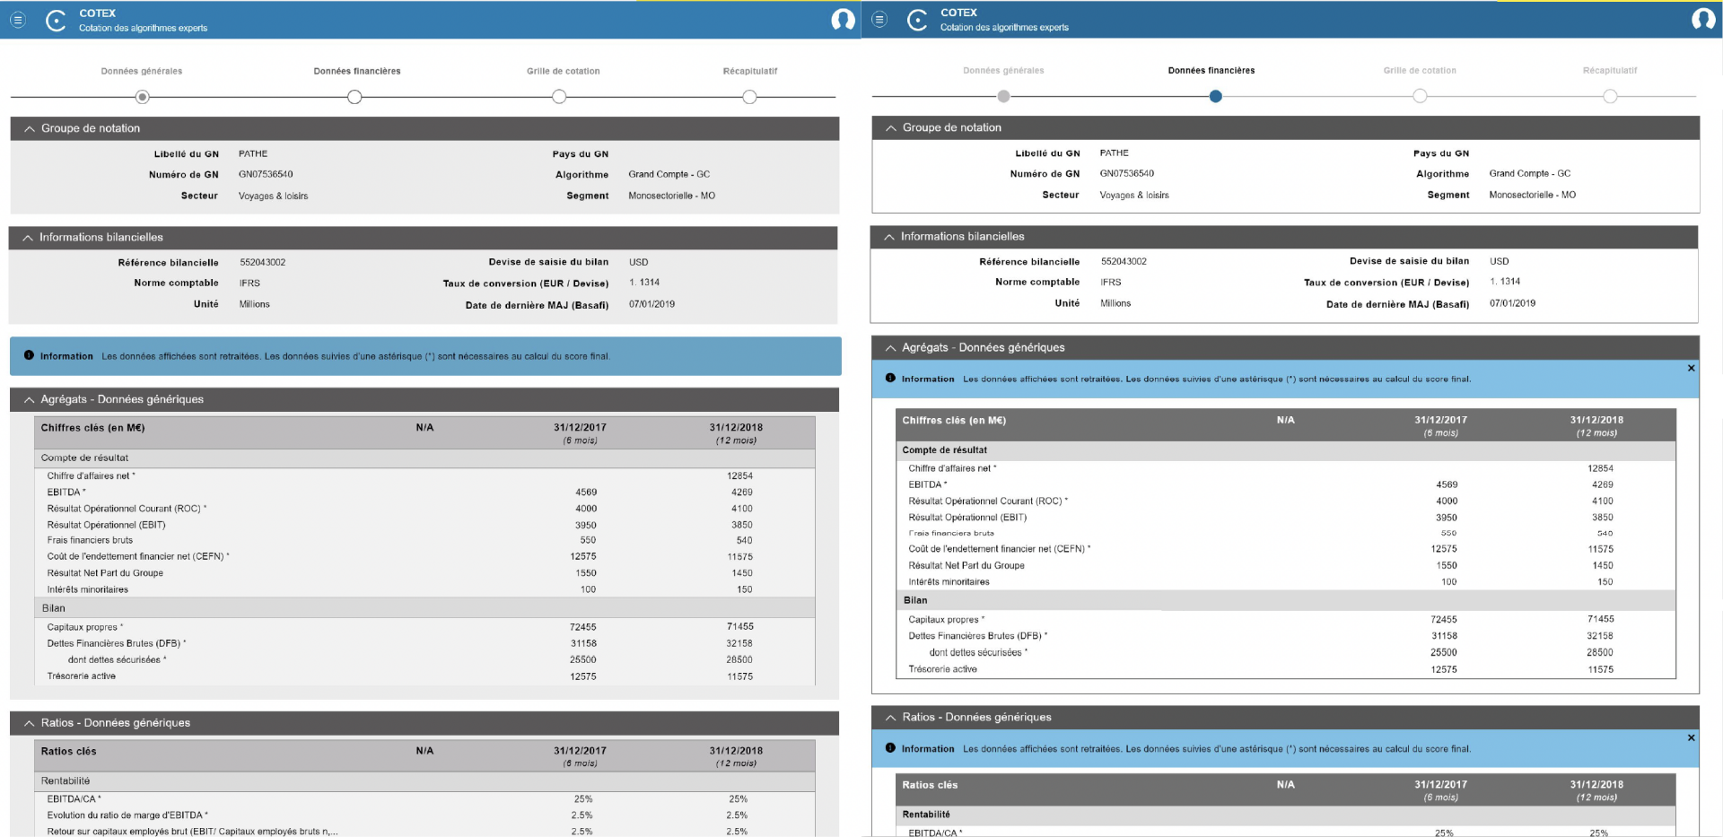Close the info banner under Agrégats header
The image size is (1723, 837).
1691,368
